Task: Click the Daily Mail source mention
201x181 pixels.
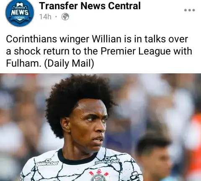Action: tap(69, 63)
